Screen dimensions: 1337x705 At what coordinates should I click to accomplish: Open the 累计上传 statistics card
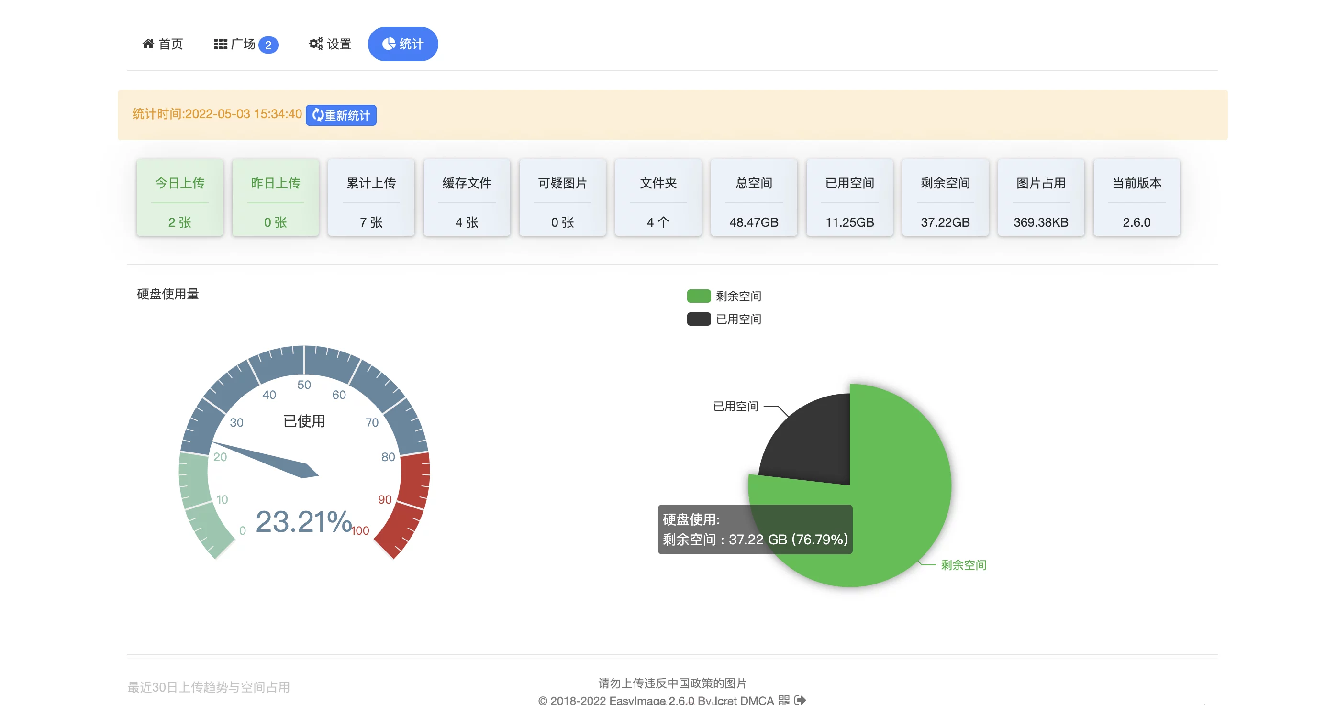(371, 198)
